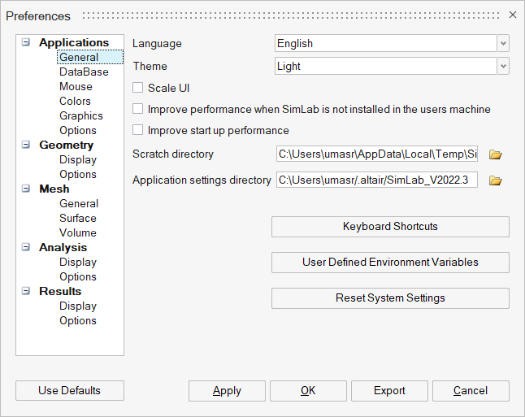Select Colors in the preferences tree
525x417 pixels.
[75, 102]
